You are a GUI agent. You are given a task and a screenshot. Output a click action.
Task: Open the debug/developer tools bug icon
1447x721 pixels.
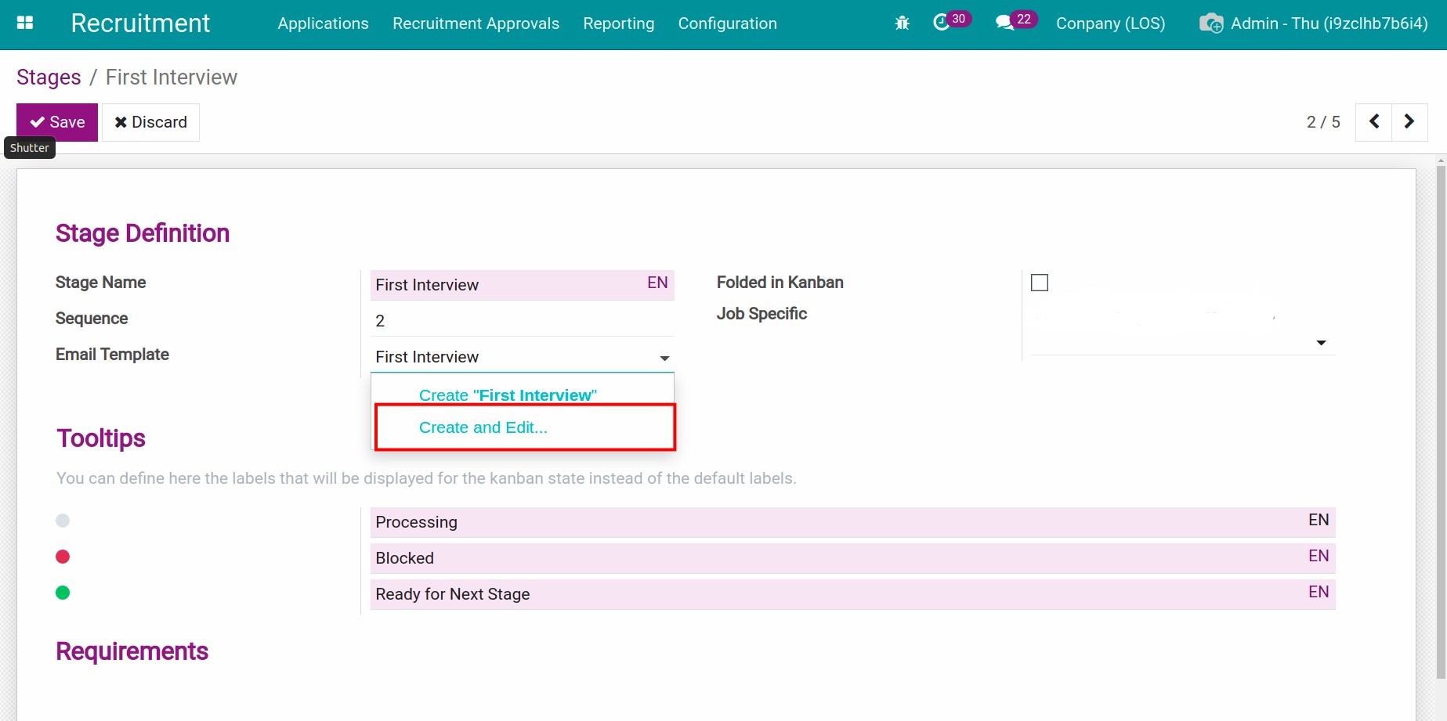coord(902,23)
